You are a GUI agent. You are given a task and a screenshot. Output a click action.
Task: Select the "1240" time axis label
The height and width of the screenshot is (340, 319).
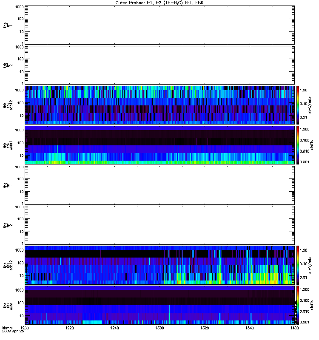(114, 328)
